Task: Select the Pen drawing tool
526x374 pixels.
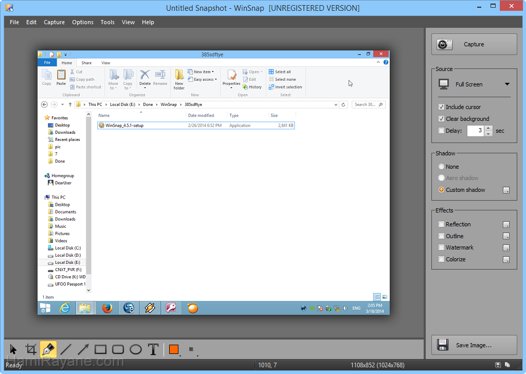Action: point(48,349)
